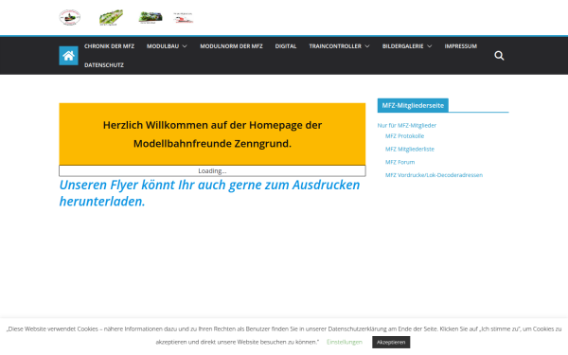Screen dimensions: 568x355
Task: Open MFZ Mitgliederliste link
Action: (410, 150)
